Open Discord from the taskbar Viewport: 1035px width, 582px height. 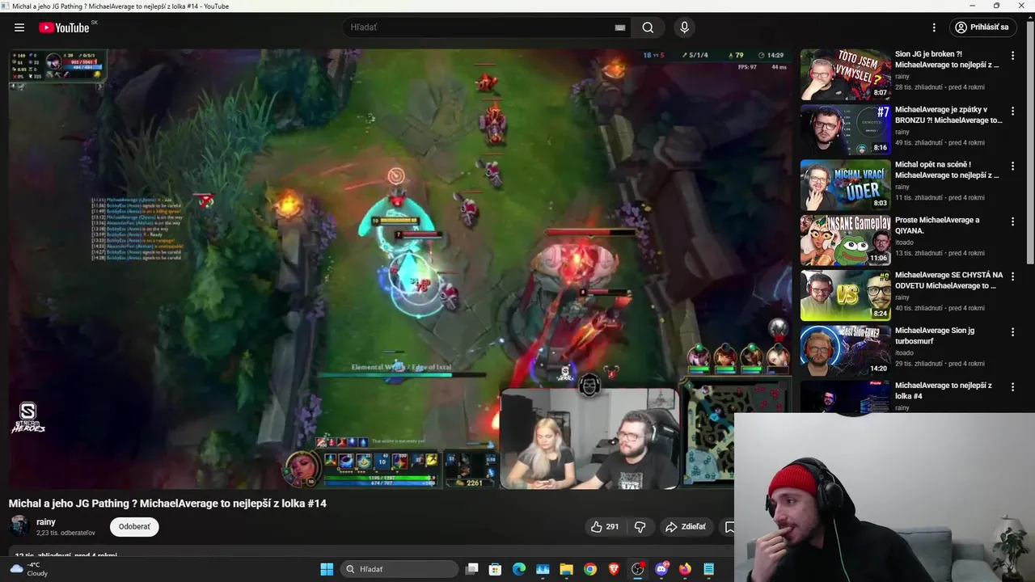(x=661, y=569)
